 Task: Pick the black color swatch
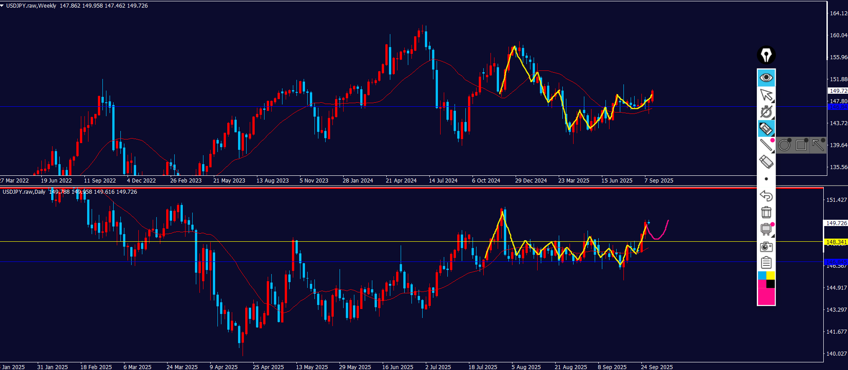coord(770,284)
